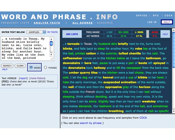Select ALL GENRES option
This screenshot has width=175, height=140.
point(82,23)
